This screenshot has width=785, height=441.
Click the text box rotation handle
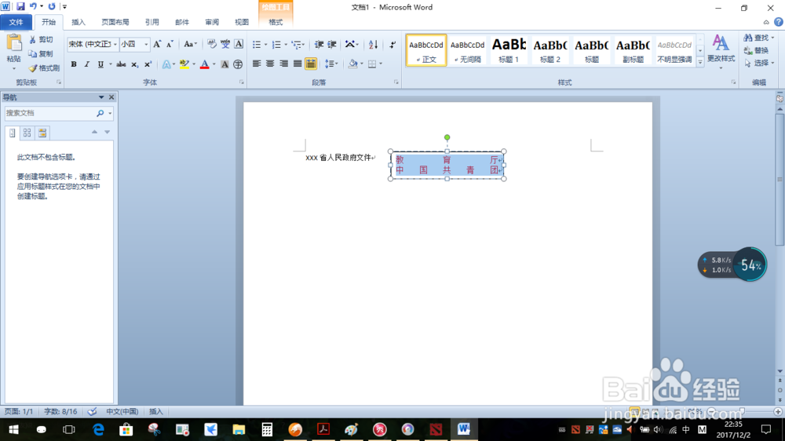click(447, 137)
